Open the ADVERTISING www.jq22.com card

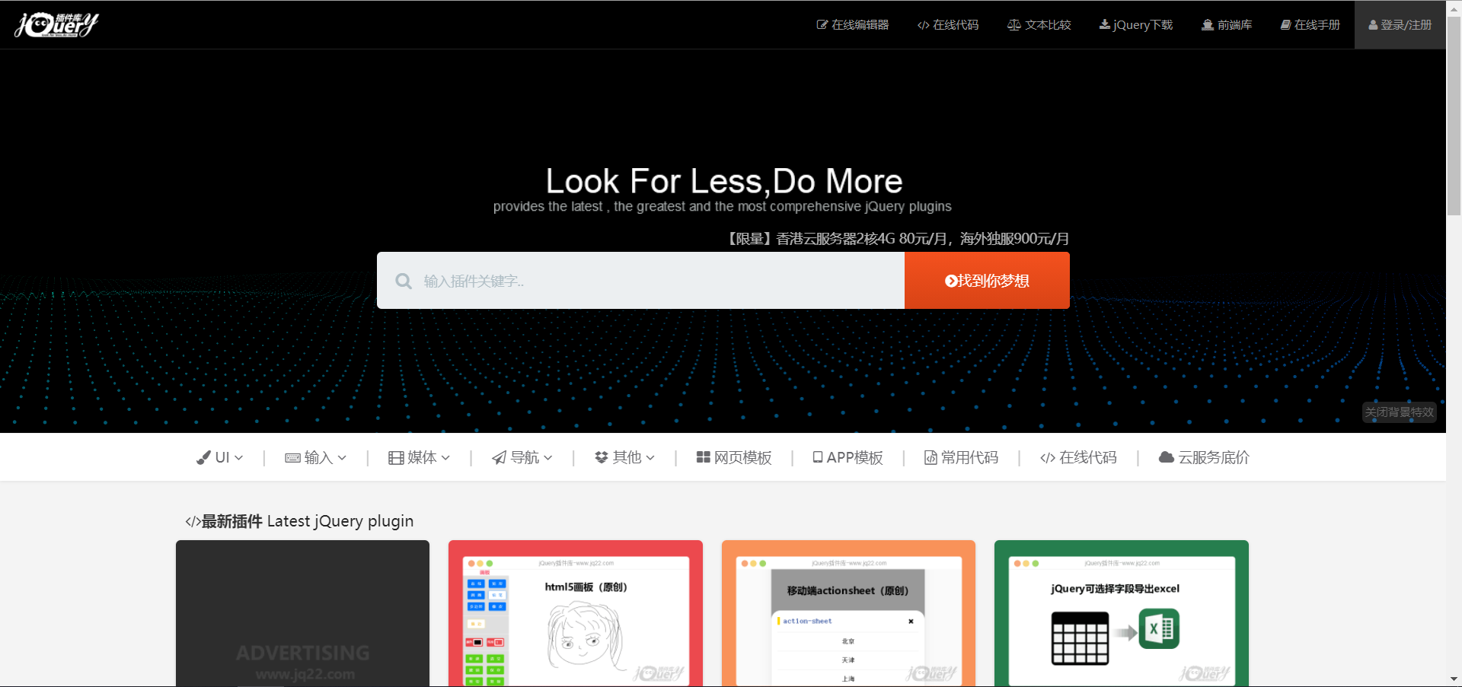(302, 613)
